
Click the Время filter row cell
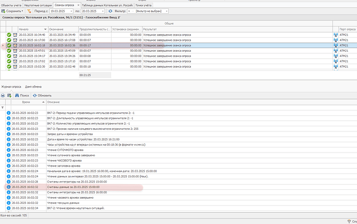click(28, 108)
